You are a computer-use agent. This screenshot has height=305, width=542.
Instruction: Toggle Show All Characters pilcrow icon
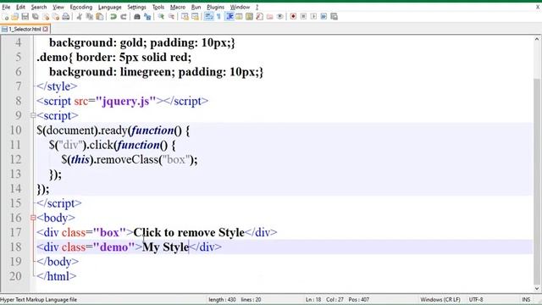(x=218, y=17)
